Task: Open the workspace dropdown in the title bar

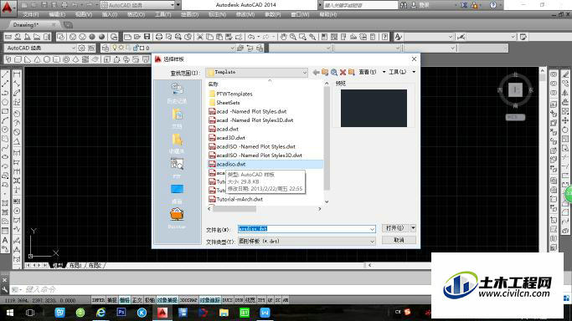Action: click(173, 5)
